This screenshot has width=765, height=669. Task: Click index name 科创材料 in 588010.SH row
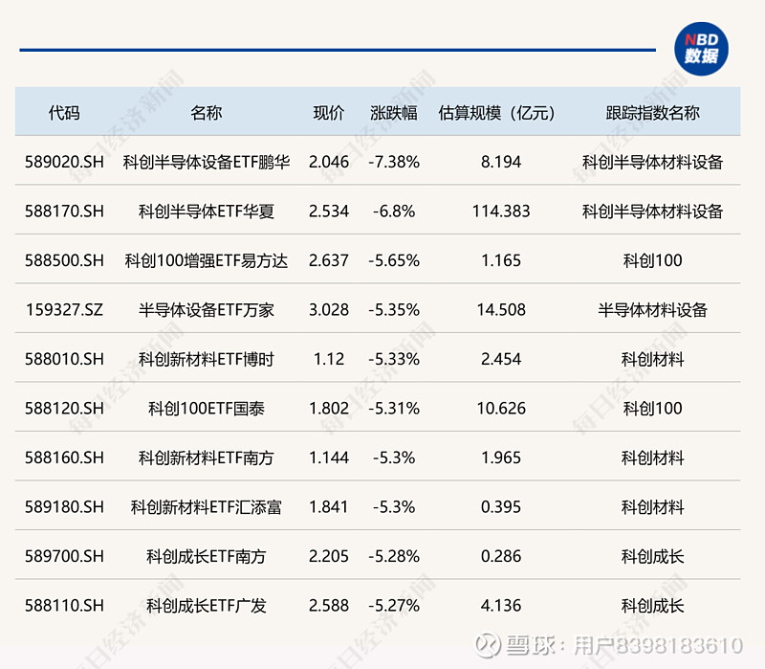click(x=652, y=359)
